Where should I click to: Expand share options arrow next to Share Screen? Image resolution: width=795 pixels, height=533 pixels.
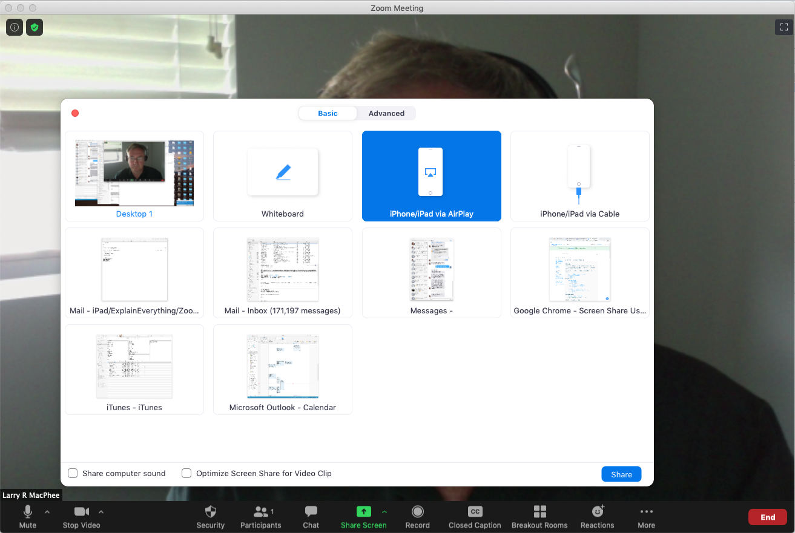(x=384, y=512)
